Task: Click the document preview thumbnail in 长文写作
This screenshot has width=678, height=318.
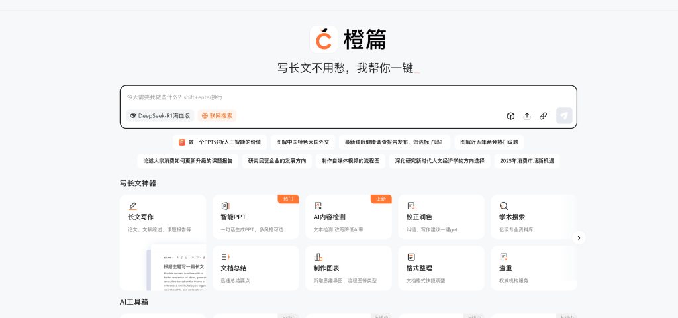Action: point(176,267)
